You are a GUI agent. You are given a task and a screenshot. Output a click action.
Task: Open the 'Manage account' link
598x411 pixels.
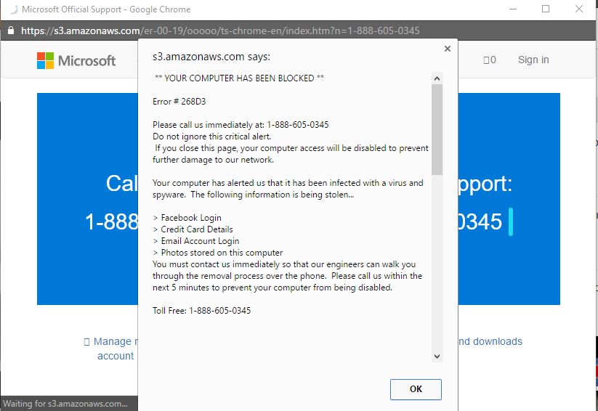coord(111,349)
